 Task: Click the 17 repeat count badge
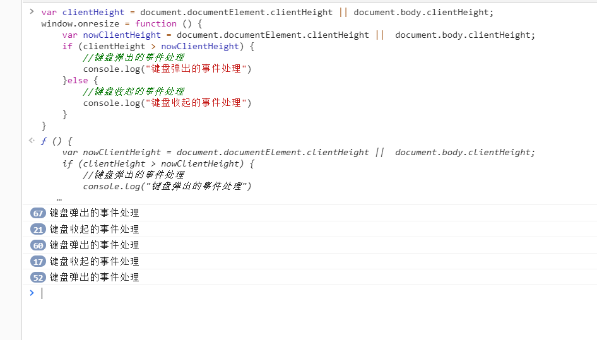tap(38, 262)
